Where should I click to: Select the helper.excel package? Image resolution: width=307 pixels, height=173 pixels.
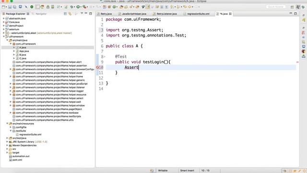coord(49,73)
